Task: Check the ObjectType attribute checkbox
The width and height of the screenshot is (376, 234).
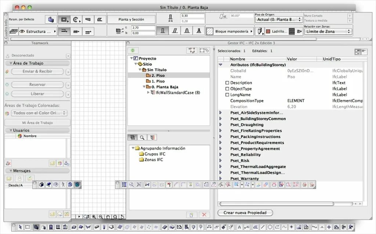Action: [227, 89]
